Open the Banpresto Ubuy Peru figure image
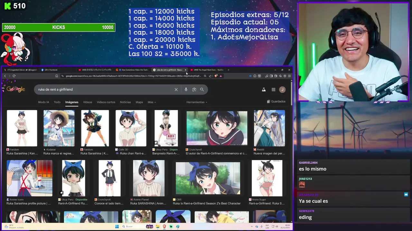Screen dimensions: 412x231 [166, 128]
